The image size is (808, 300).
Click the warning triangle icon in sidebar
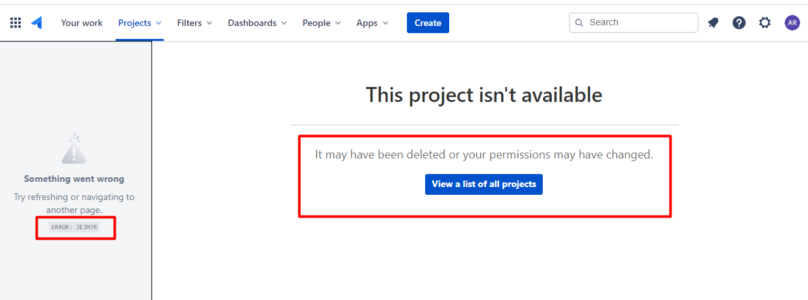tap(74, 148)
